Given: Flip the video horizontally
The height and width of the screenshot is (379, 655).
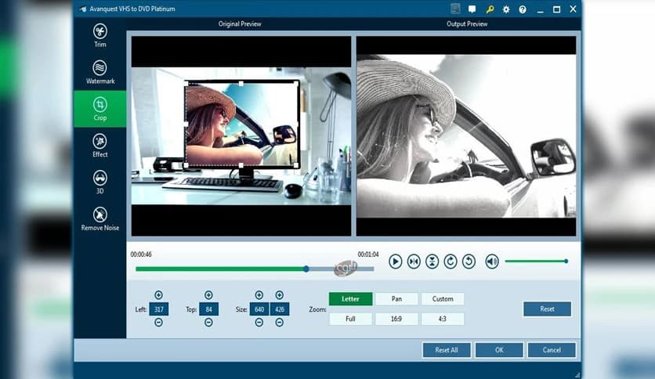Looking at the screenshot, I should point(414,262).
